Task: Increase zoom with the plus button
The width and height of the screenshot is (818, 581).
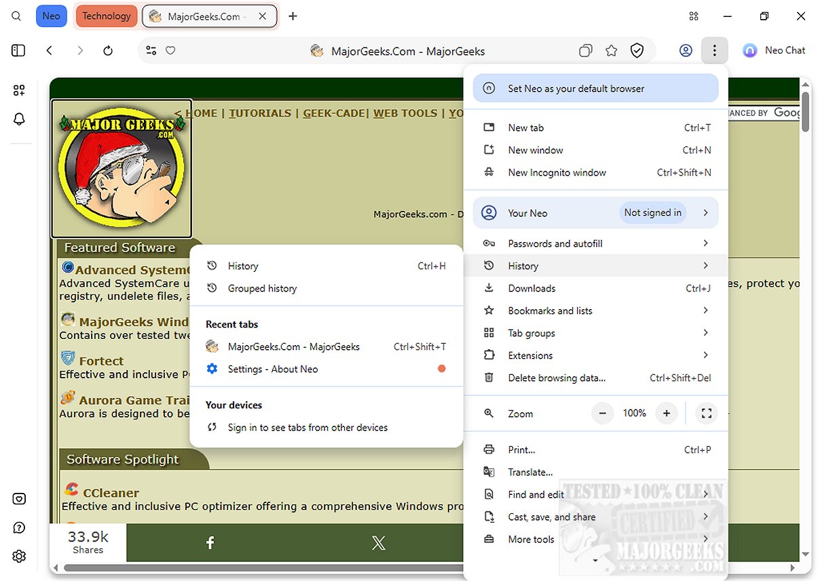Action: pyautogui.click(x=667, y=414)
